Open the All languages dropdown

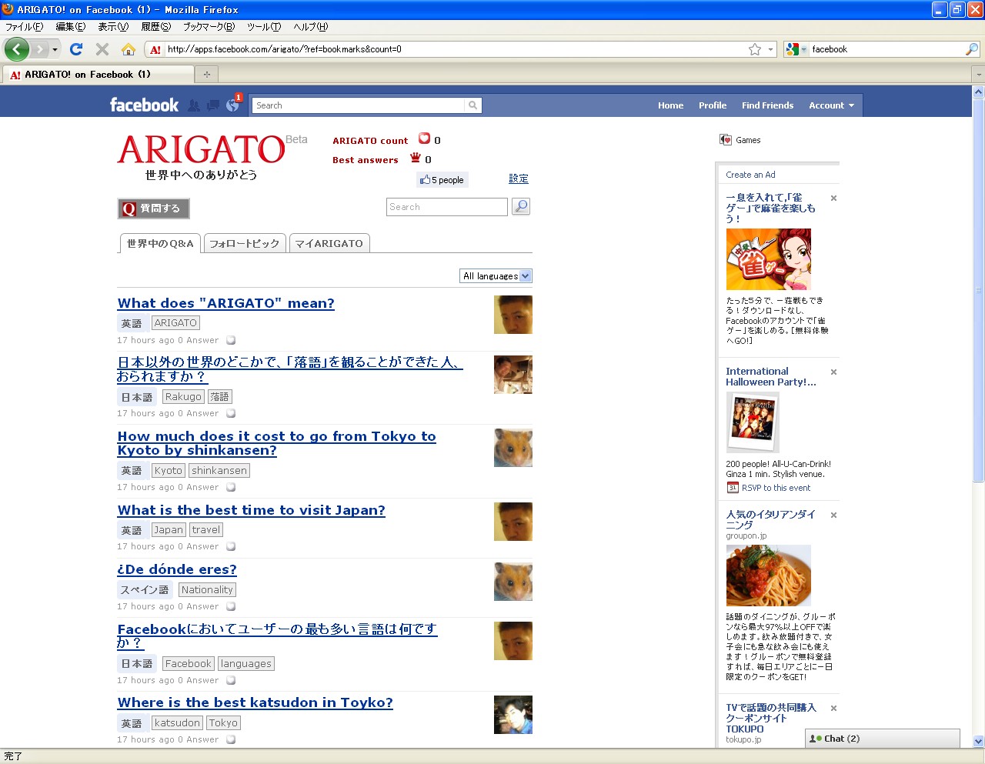[x=496, y=275]
